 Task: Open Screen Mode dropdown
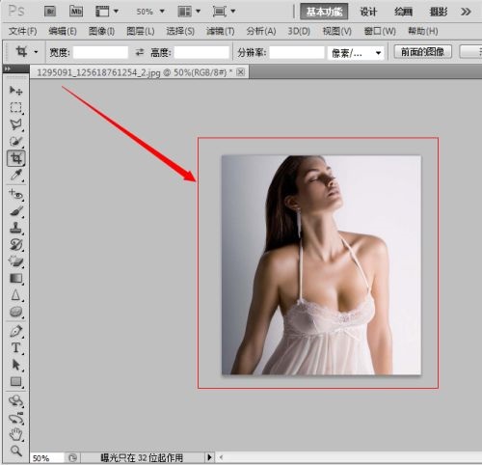pos(224,12)
